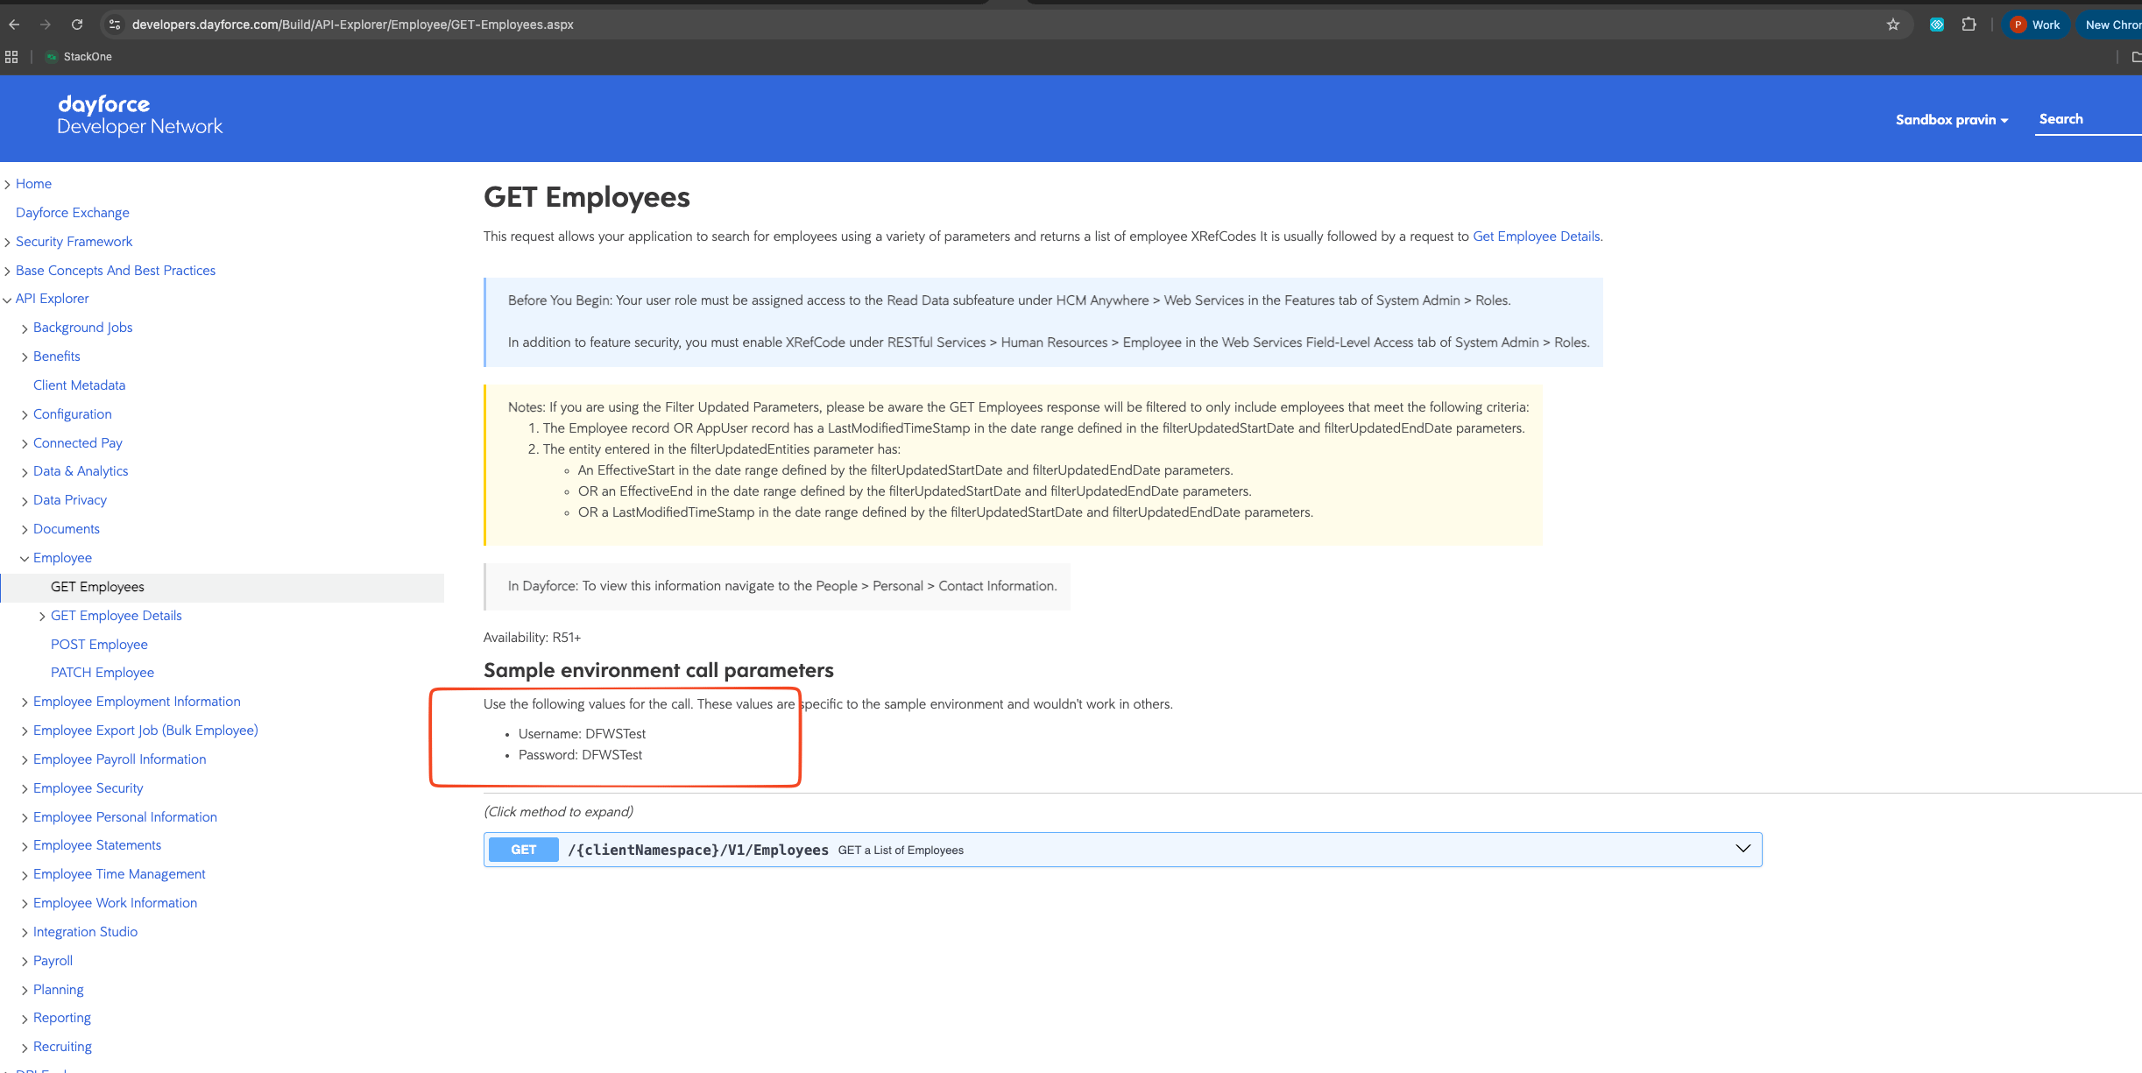Open the StackOne bookmark

click(79, 57)
